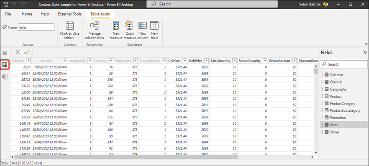Click the formula bar input area
Viewport: 369px width, 166px height.
pyautogui.click(x=175, y=52)
